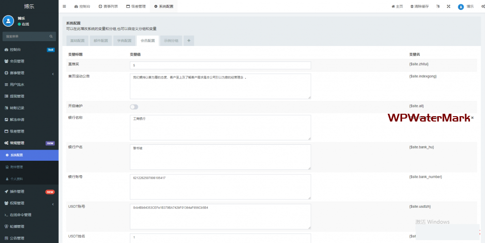Toggle the 开启维护 maintenance switch
Image resolution: width=485 pixels, height=243 pixels.
pos(134,106)
